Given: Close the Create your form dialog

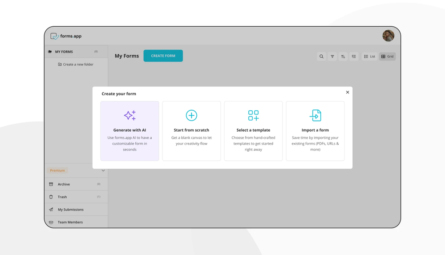Looking at the screenshot, I should coord(348,92).
